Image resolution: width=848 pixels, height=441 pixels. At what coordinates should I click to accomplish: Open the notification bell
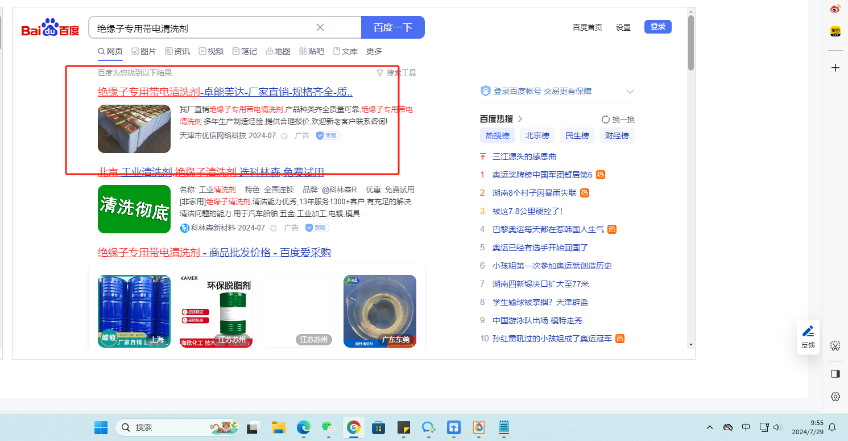(x=832, y=427)
